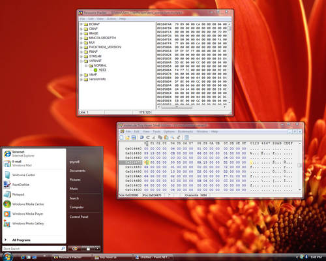Click Copy icon in hex editor toolbar
The width and height of the screenshot is (326, 261).
[x=160, y=137]
